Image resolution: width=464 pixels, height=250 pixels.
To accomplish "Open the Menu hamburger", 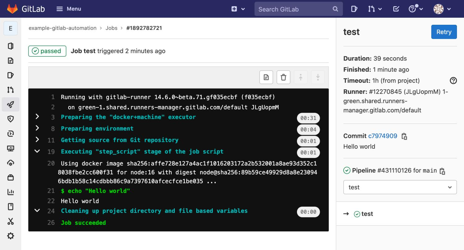I will coord(69,9).
